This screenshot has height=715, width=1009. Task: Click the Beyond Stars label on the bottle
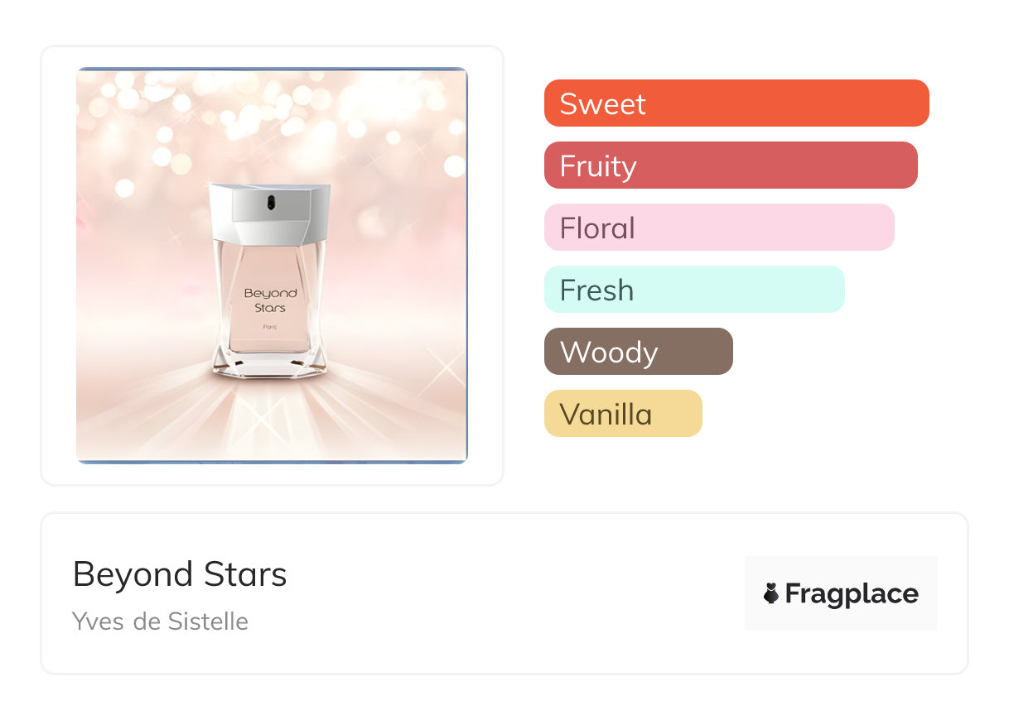click(x=270, y=300)
